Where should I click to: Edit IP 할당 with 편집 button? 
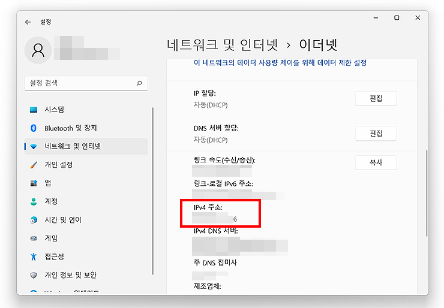click(x=376, y=99)
